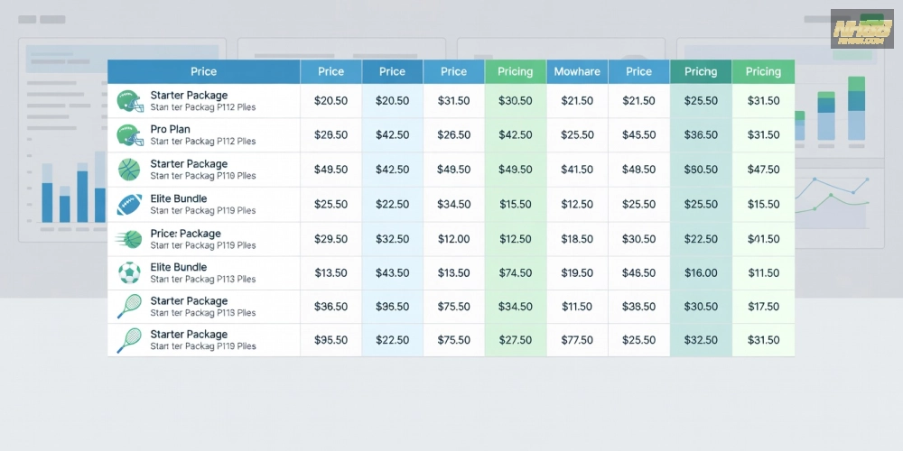This screenshot has width=903, height=451.
Task: Open the Pro Plan package name
Action: coord(170,129)
